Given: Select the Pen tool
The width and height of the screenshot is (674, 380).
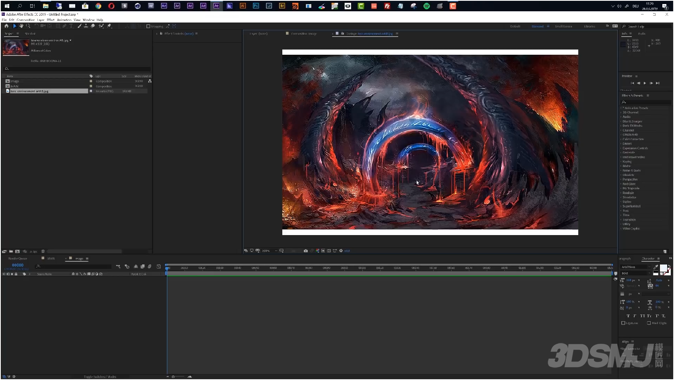Looking at the screenshot, I should [x=64, y=26].
